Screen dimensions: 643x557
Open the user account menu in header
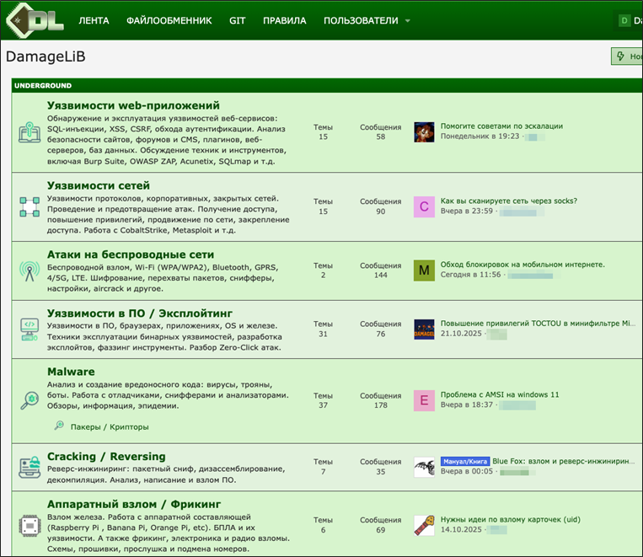629,20
